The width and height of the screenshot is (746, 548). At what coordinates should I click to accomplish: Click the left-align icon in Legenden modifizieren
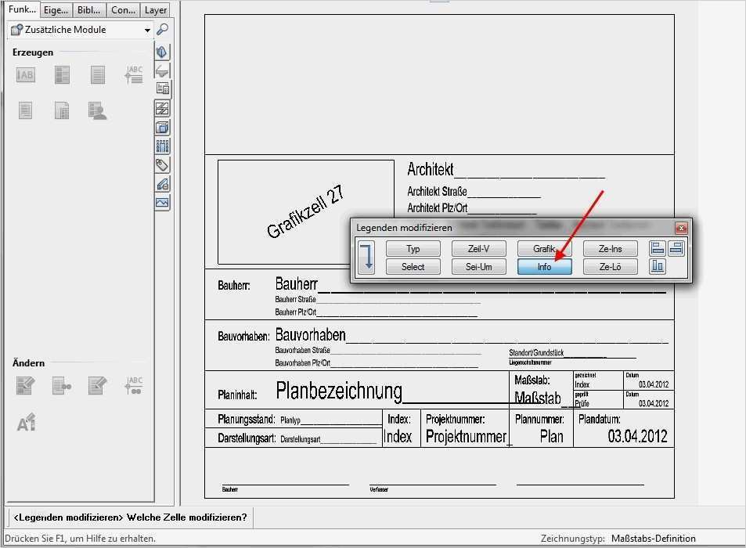(658, 248)
